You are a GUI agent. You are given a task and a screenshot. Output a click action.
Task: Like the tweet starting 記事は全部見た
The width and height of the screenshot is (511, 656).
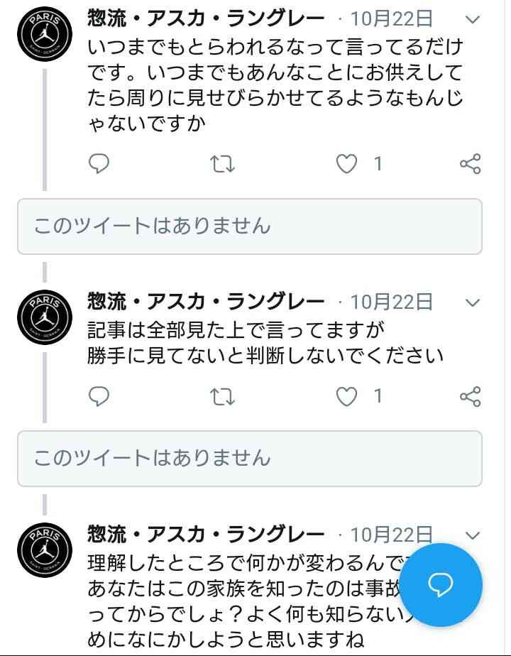346,396
